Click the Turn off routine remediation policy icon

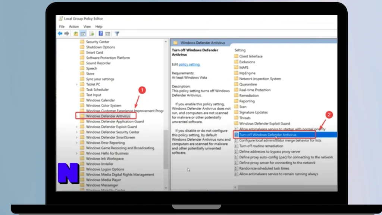point(236,146)
